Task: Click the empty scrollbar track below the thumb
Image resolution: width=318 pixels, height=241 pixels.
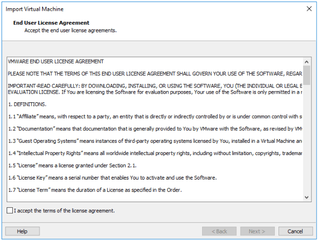Action: 307,143
